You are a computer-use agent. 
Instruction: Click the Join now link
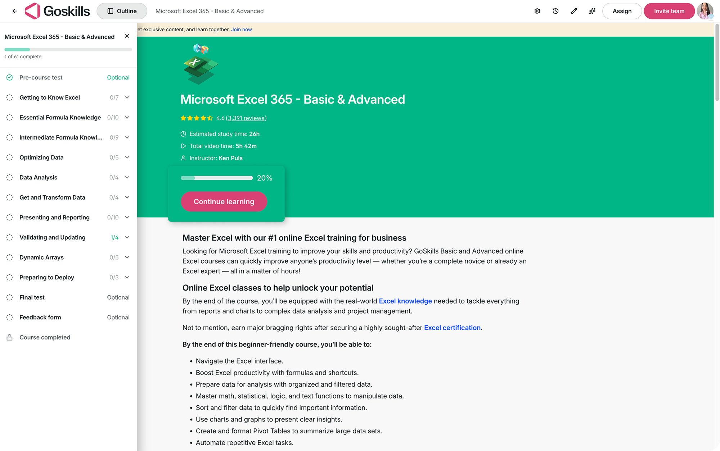pyautogui.click(x=242, y=29)
